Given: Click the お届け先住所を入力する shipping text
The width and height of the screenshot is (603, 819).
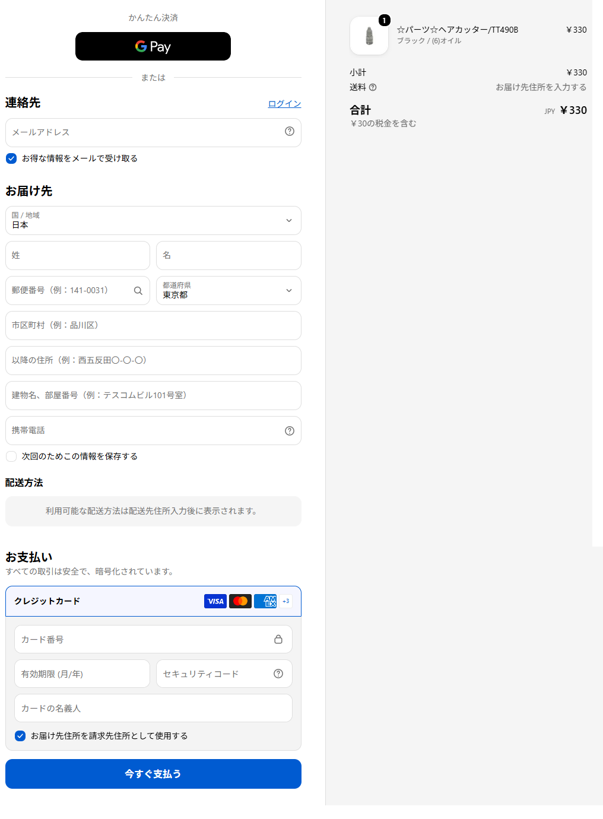Looking at the screenshot, I should point(541,87).
